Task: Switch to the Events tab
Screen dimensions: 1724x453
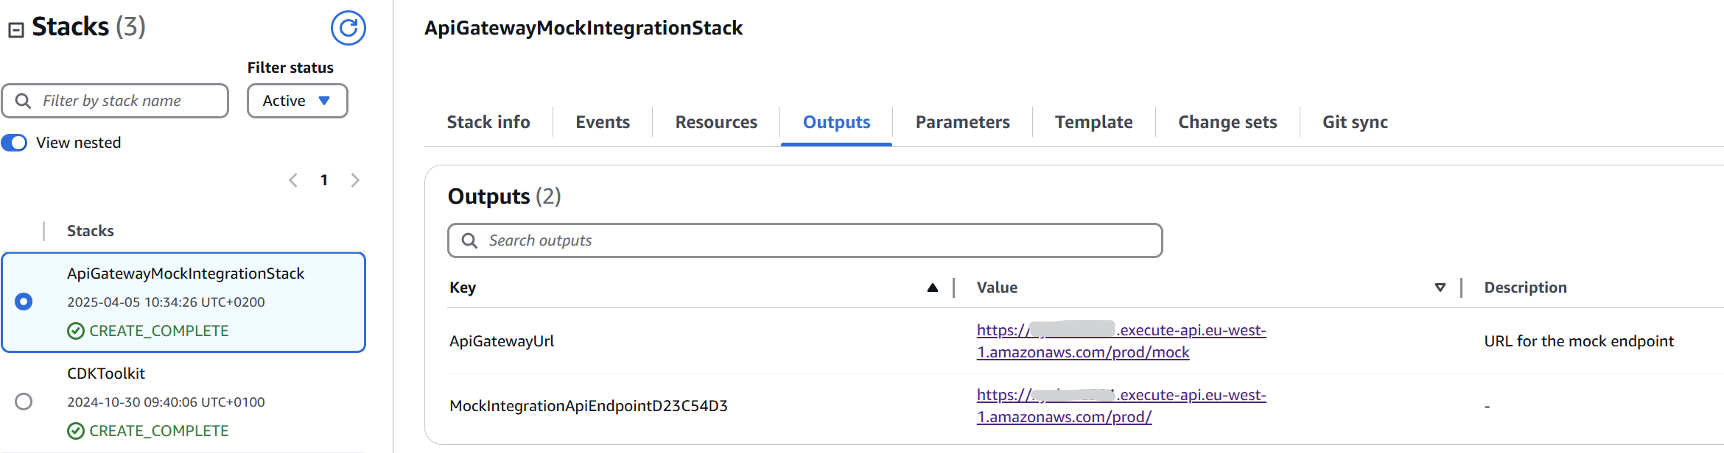Action: (603, 122)
